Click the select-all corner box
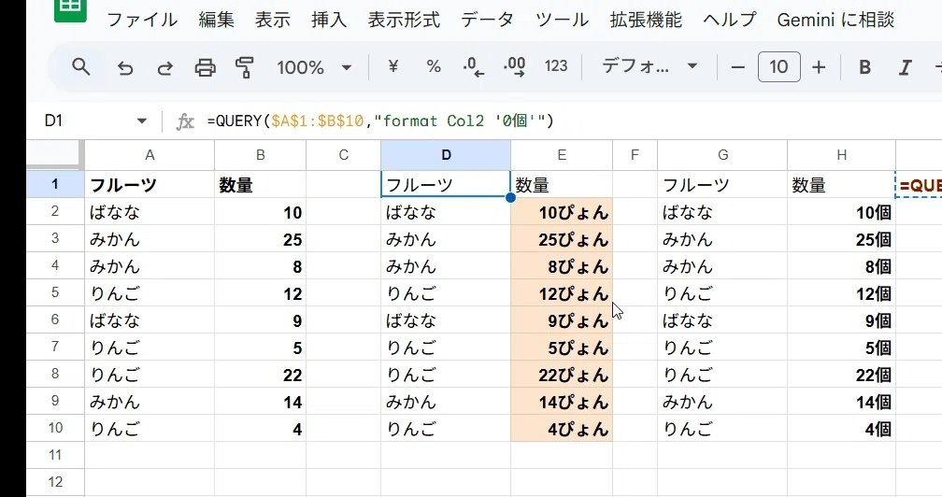The width and height of the screenshot is (942, 497). click(55, 155)
